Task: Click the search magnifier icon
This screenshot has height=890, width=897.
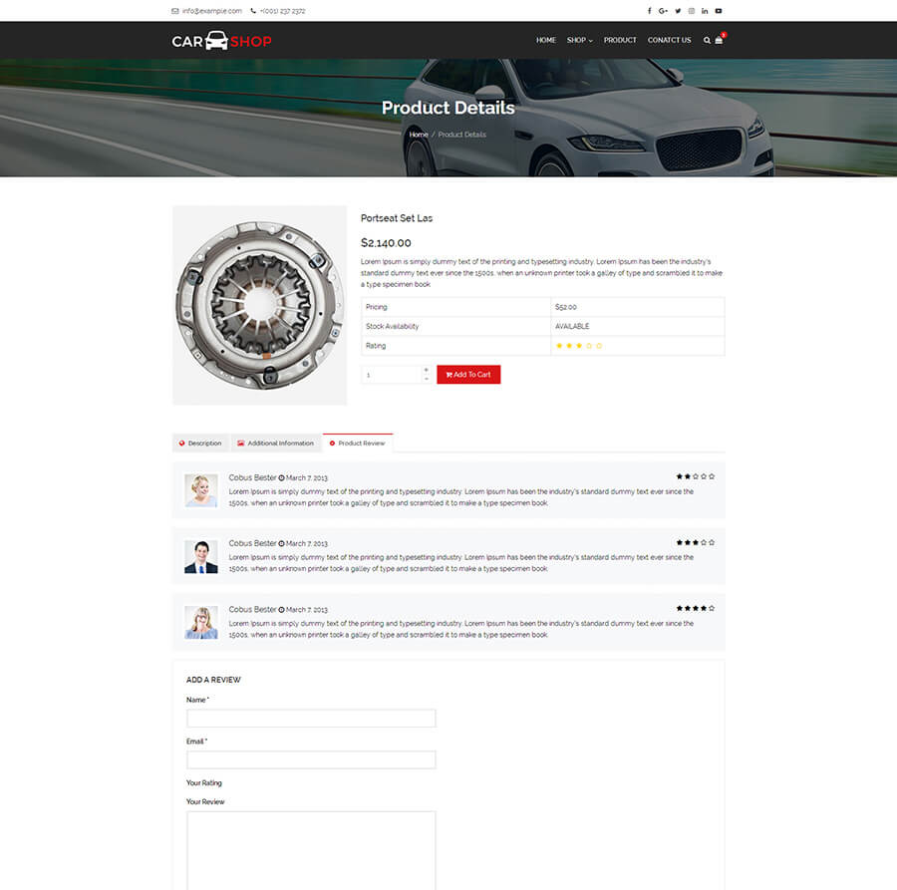Action: [x=707, y=41]
